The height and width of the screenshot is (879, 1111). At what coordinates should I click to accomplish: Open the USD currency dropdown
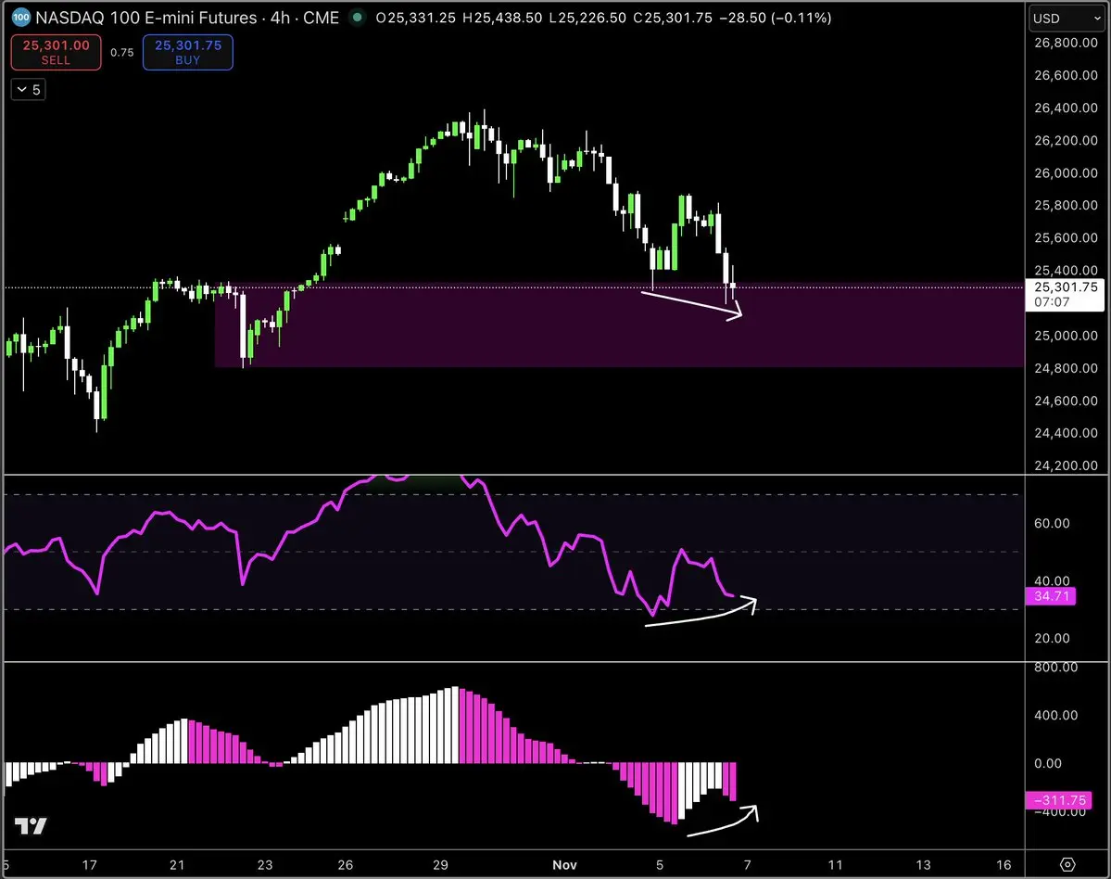pyautogui.click(x=1067, y=19)
